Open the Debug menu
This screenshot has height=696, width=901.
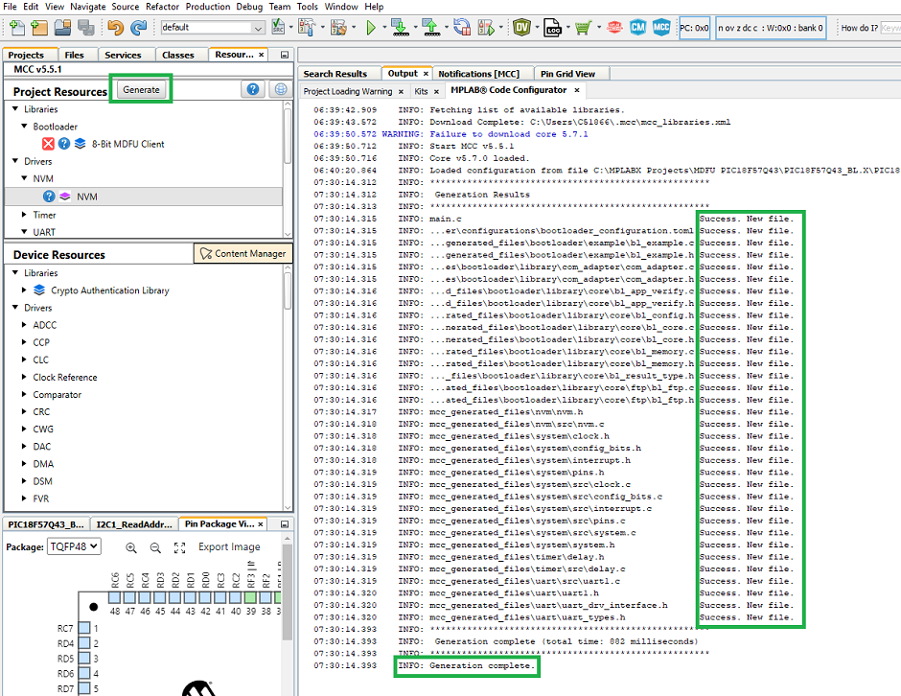pos(249,7)
